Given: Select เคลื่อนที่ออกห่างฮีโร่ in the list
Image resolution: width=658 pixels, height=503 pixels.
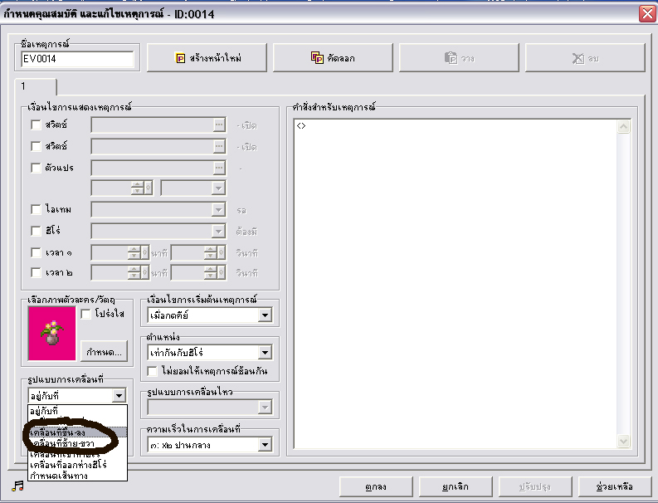Looking at the screenshot, I should 78,465.
